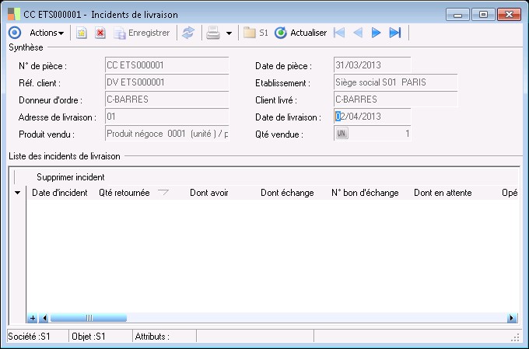Open the printer options dropdown arrow

tap(229, 33)
